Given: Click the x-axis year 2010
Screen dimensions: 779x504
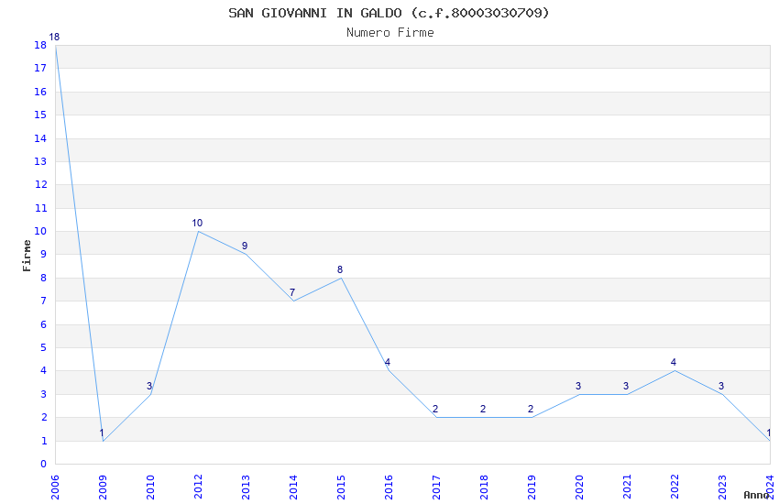Looking at the screenshot, I should coord(150,487).
